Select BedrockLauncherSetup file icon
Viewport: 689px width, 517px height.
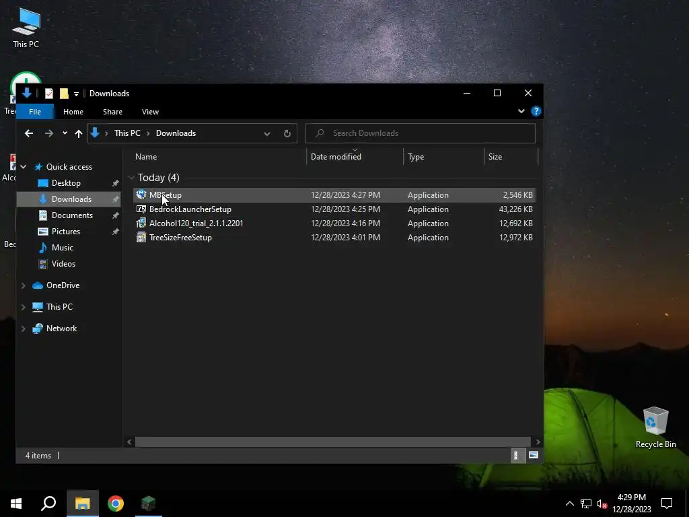(x=141, y=209)
